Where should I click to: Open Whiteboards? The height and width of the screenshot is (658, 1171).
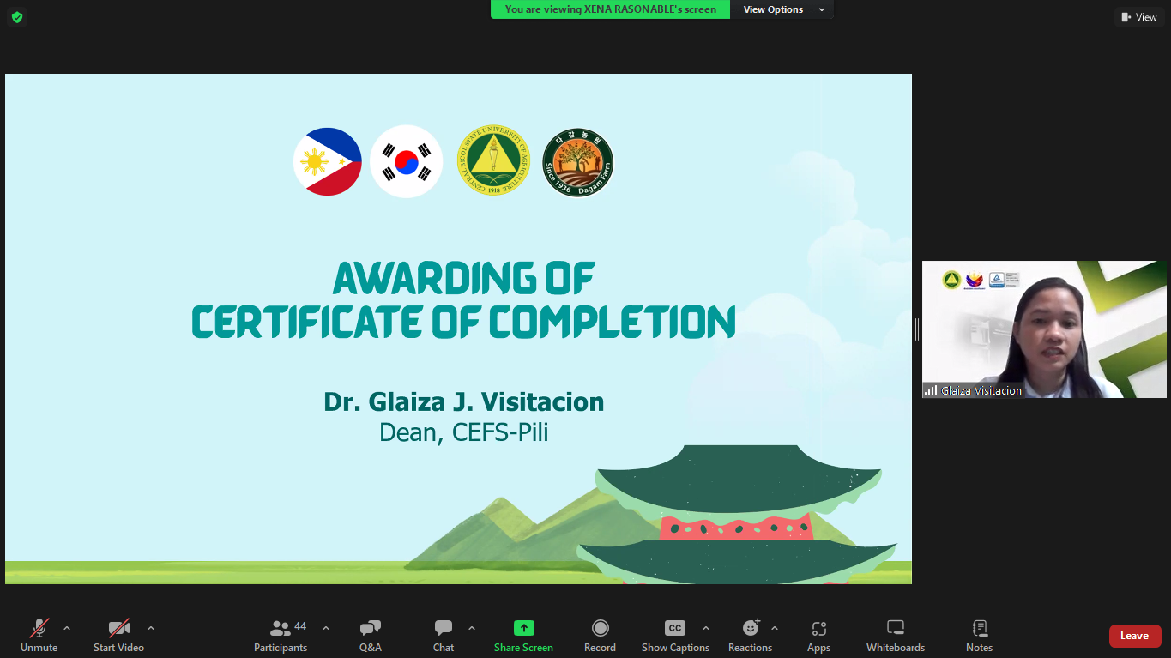(x=895, y=636)
